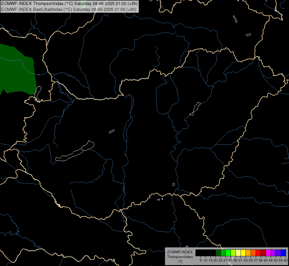The image size is (289, 266).
Task: Select medium green 25–27 legend swatch
Action: pos(223,253)
